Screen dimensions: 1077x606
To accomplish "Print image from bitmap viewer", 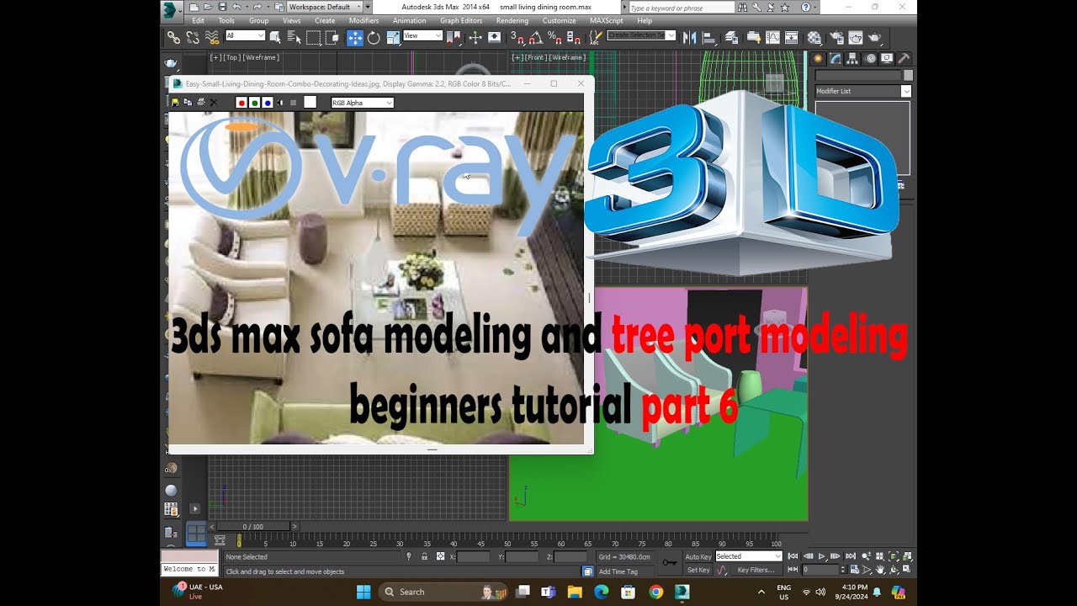I will (201, 103).
